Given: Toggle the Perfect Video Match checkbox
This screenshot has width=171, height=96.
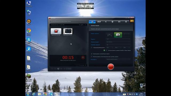Looking at the screenshot, I should pos(107,50).
